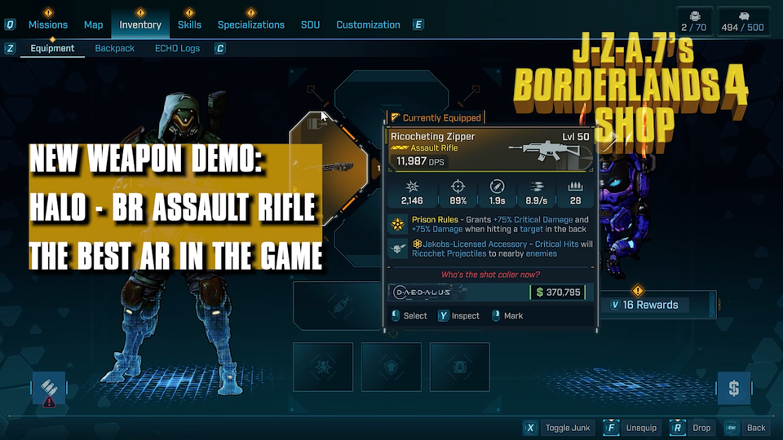Click the Z previous sub-tab key icon
Image resolution: width=783 pixels, height=440 pixels.
[10, 48]
